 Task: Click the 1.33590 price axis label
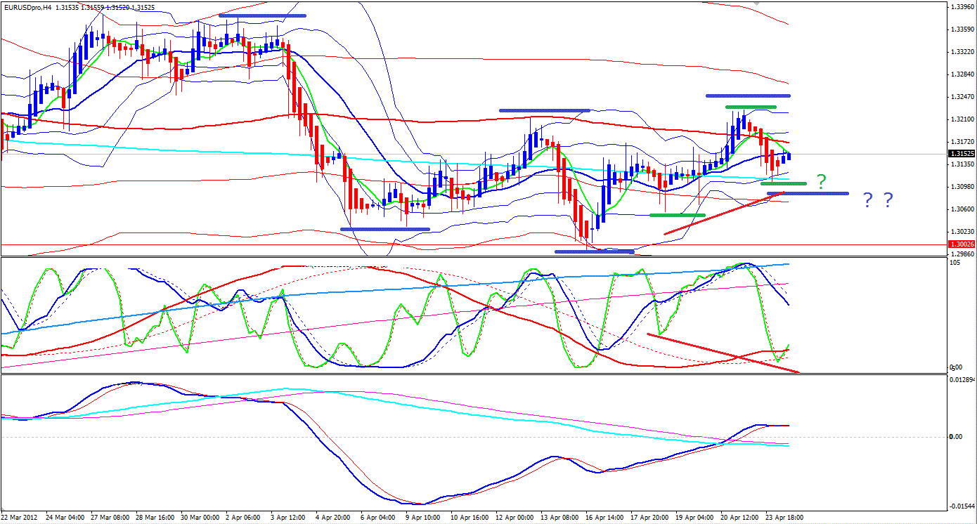961,30
